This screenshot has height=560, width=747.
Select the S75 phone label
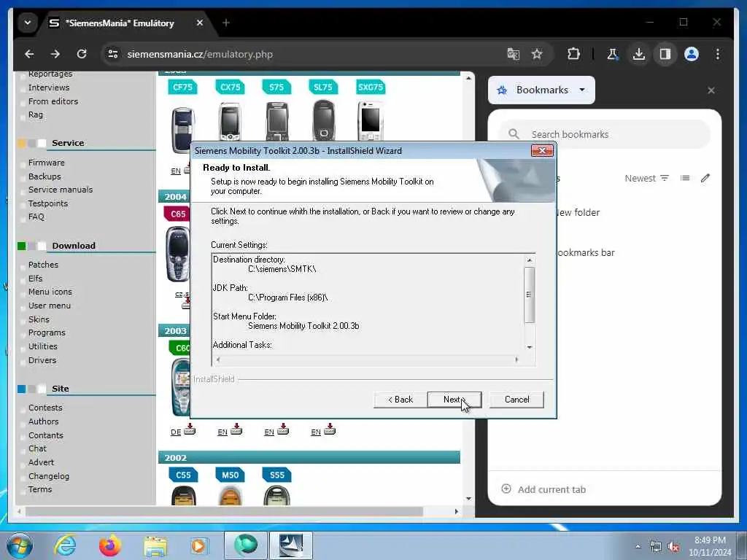(276, 87)
